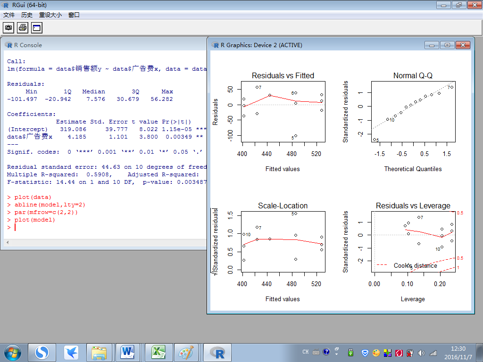This screenshot has height=362, width=483.
Task: Click the blue help icon in the language bar
Action: [x=326, y=352]
